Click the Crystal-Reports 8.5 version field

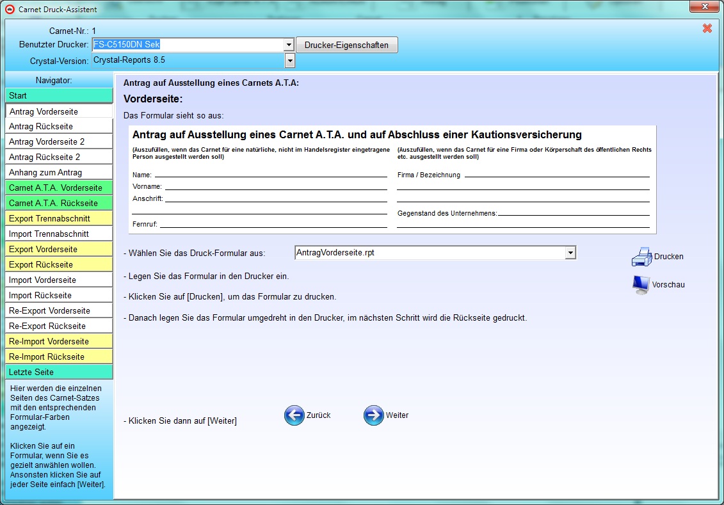click(x=188, y=60)
